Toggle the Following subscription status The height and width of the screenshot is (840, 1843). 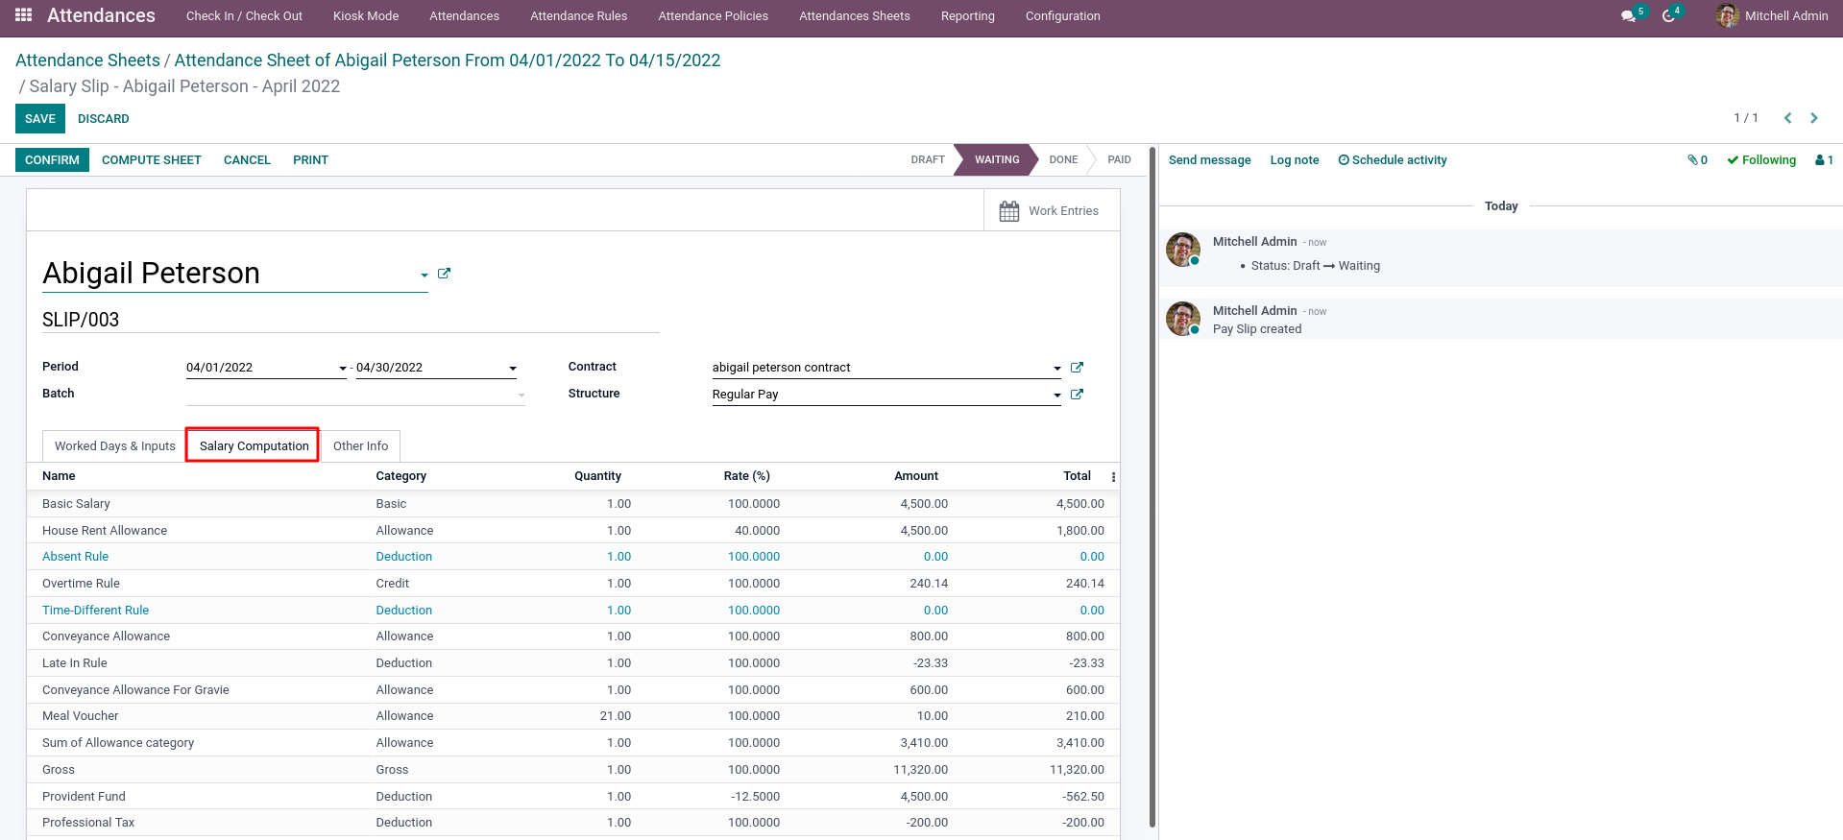(x=1761, y=160)
